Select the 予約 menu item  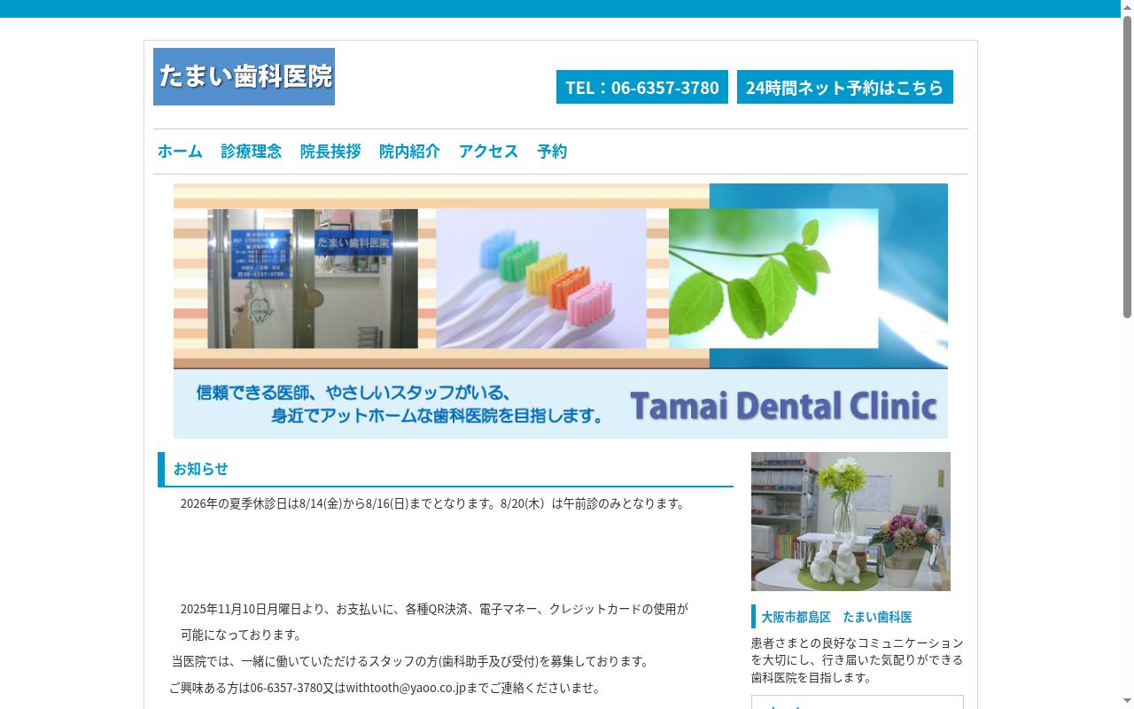tap(552, 152)
